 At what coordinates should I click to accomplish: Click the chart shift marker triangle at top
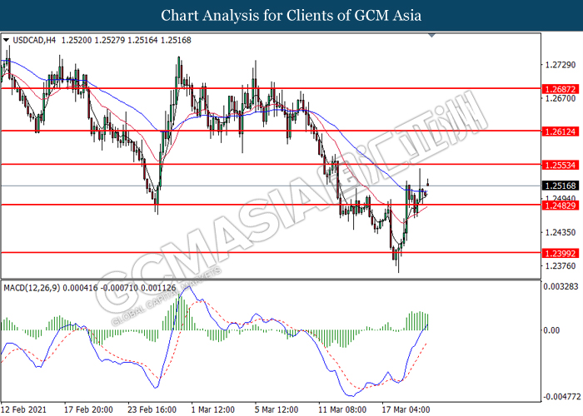point(431,36)
